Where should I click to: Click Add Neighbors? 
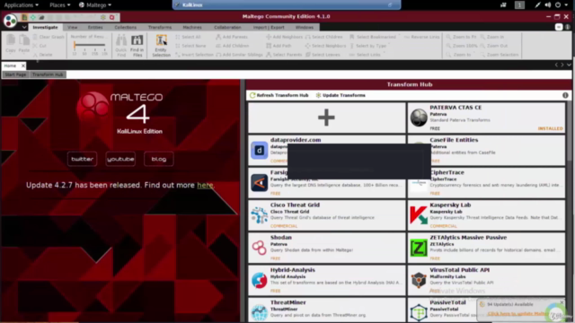(x=284, y=37)
